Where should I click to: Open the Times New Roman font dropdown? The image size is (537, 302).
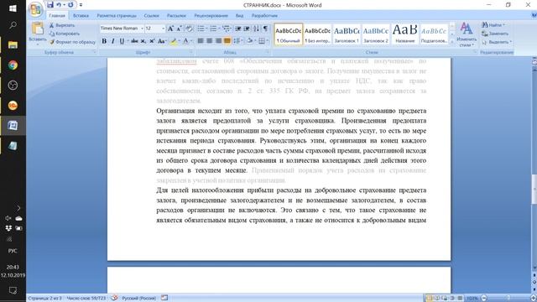tap(142, 29)
